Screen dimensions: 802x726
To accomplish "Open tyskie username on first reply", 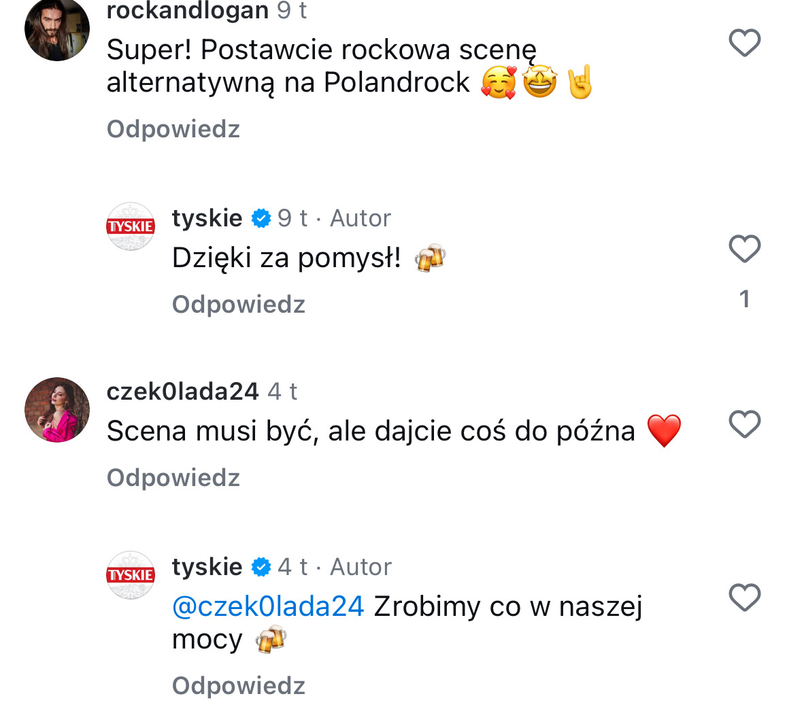I will 207,218.
